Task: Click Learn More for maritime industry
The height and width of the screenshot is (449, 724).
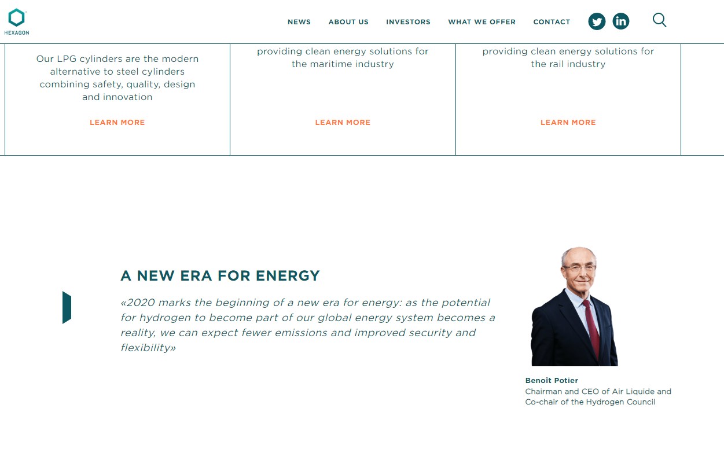Action: click(x=343, y=123)
